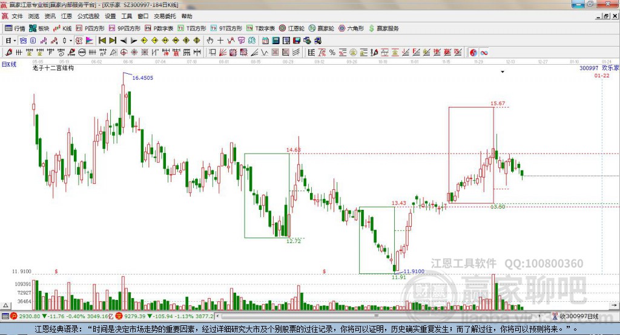Open 赢家服务 with dollar icon
620x335 pixels.
[384, 28]
